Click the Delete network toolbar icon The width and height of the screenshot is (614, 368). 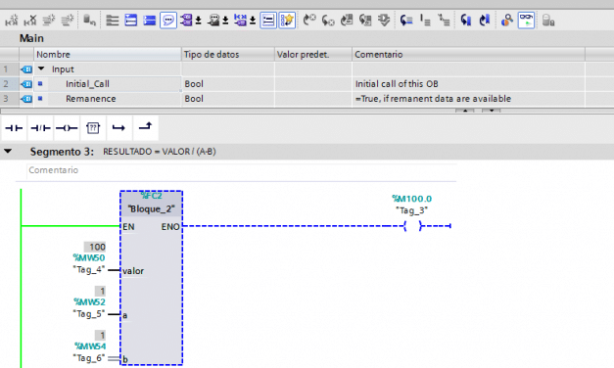(x=30, y=20)
